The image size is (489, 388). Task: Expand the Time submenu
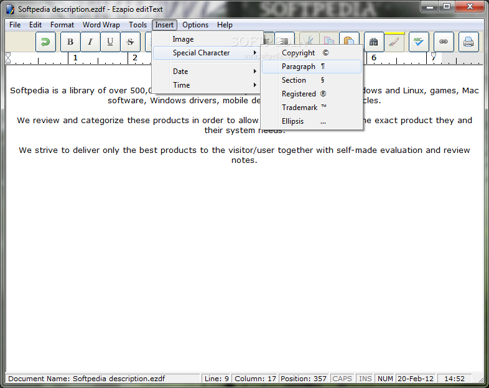click(207, 85)
